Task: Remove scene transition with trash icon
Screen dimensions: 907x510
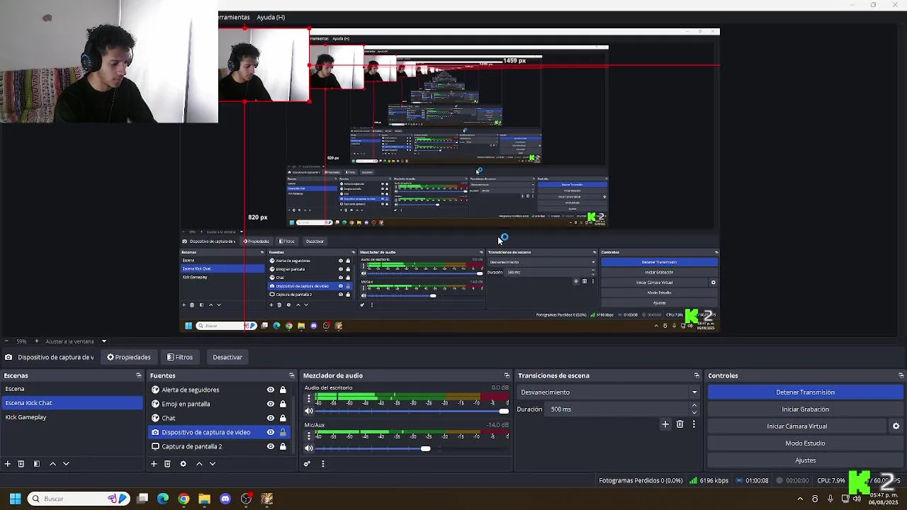Action: tap(680, 424)
